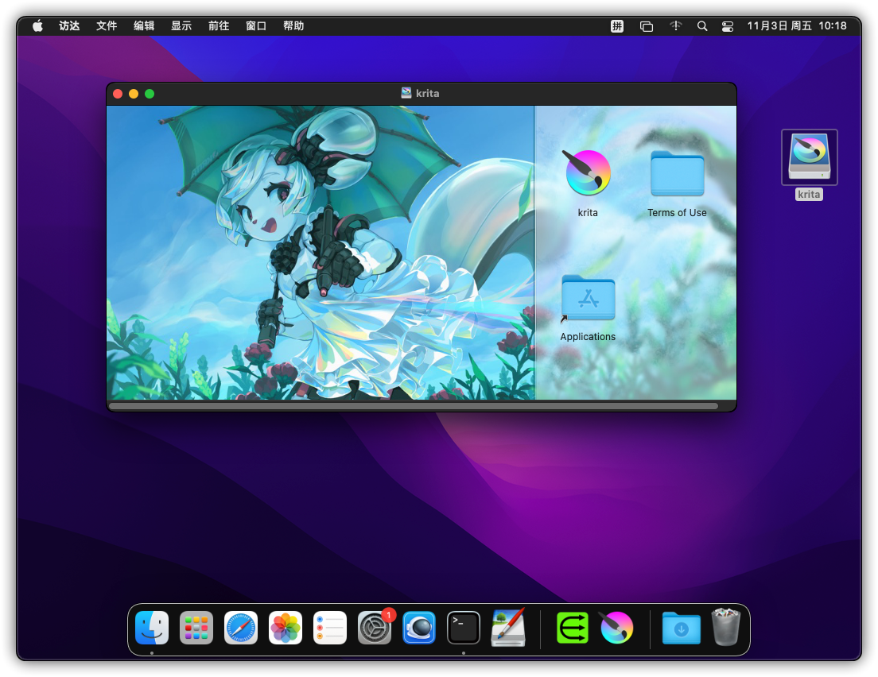Open the Apple menu
The height and width of the screenshot is (677, 878).
[x=37, y=25]
